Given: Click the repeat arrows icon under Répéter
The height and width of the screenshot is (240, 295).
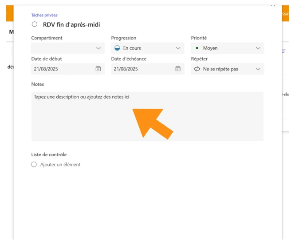Looking at the screenshot, I should point(197,69).
